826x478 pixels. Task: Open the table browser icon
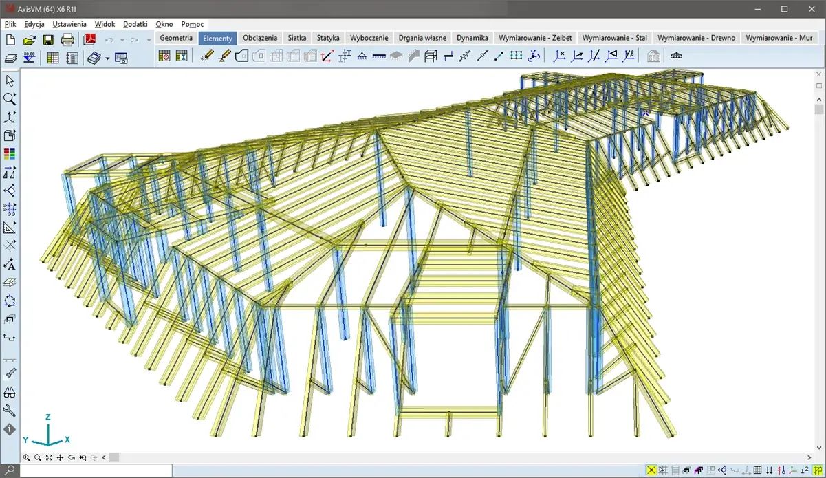(x=53, y=58)
